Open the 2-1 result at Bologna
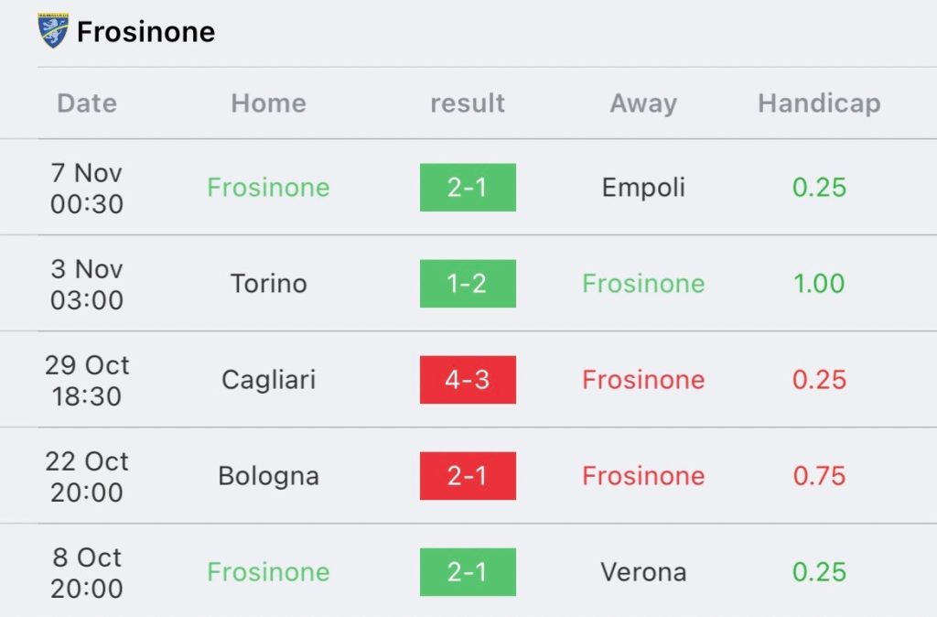The width and height of the screenshot is (937, 617). 468,476
